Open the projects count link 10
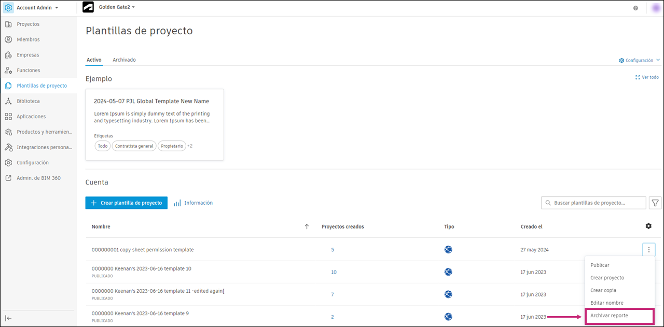664x327 pixels. pyautogui.click(x=334, y=272)
